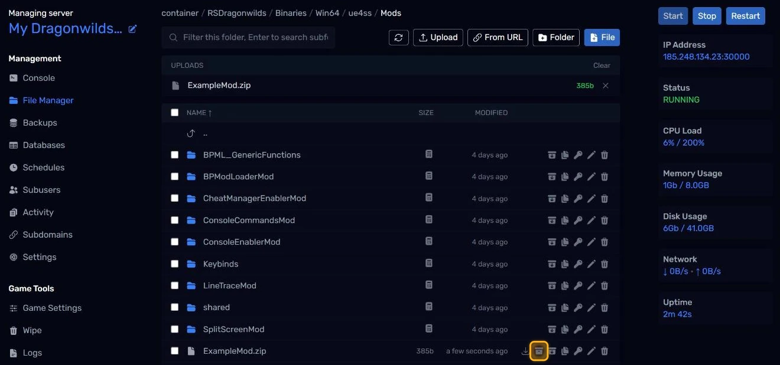Sort by the NAME column header
The width and height of the screenshot is (780, 365).
(199, 113)
